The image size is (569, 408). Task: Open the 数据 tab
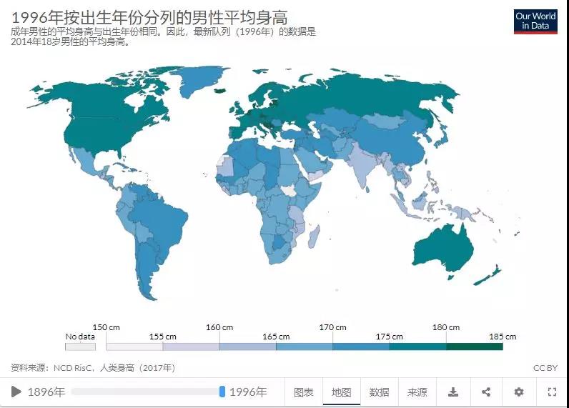(379, 392)
